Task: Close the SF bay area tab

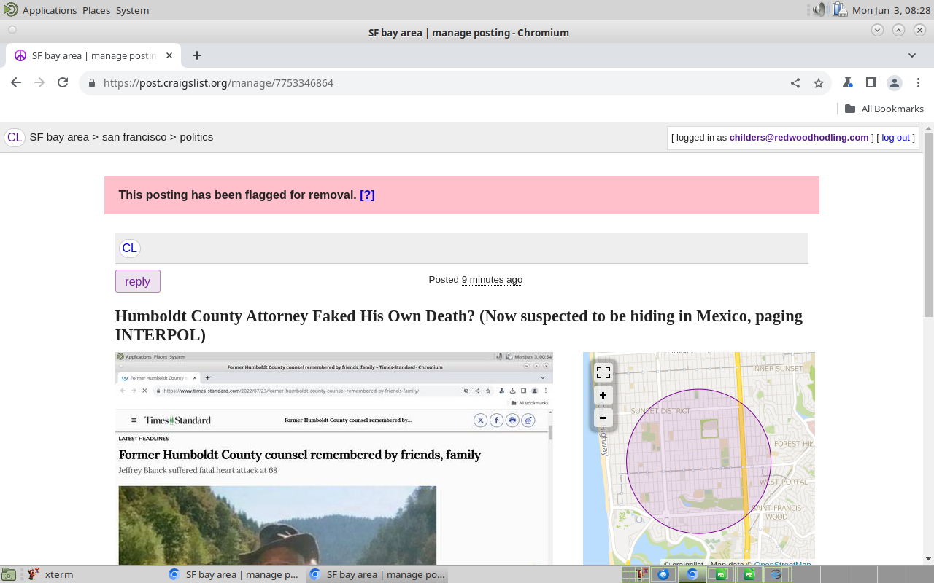Action: [x=169, y=55]
